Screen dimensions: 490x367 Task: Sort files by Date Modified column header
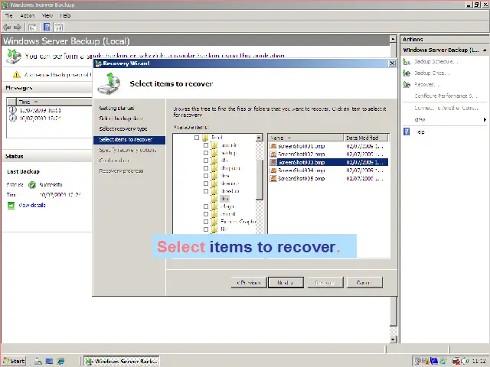click(x=366, y=138)
